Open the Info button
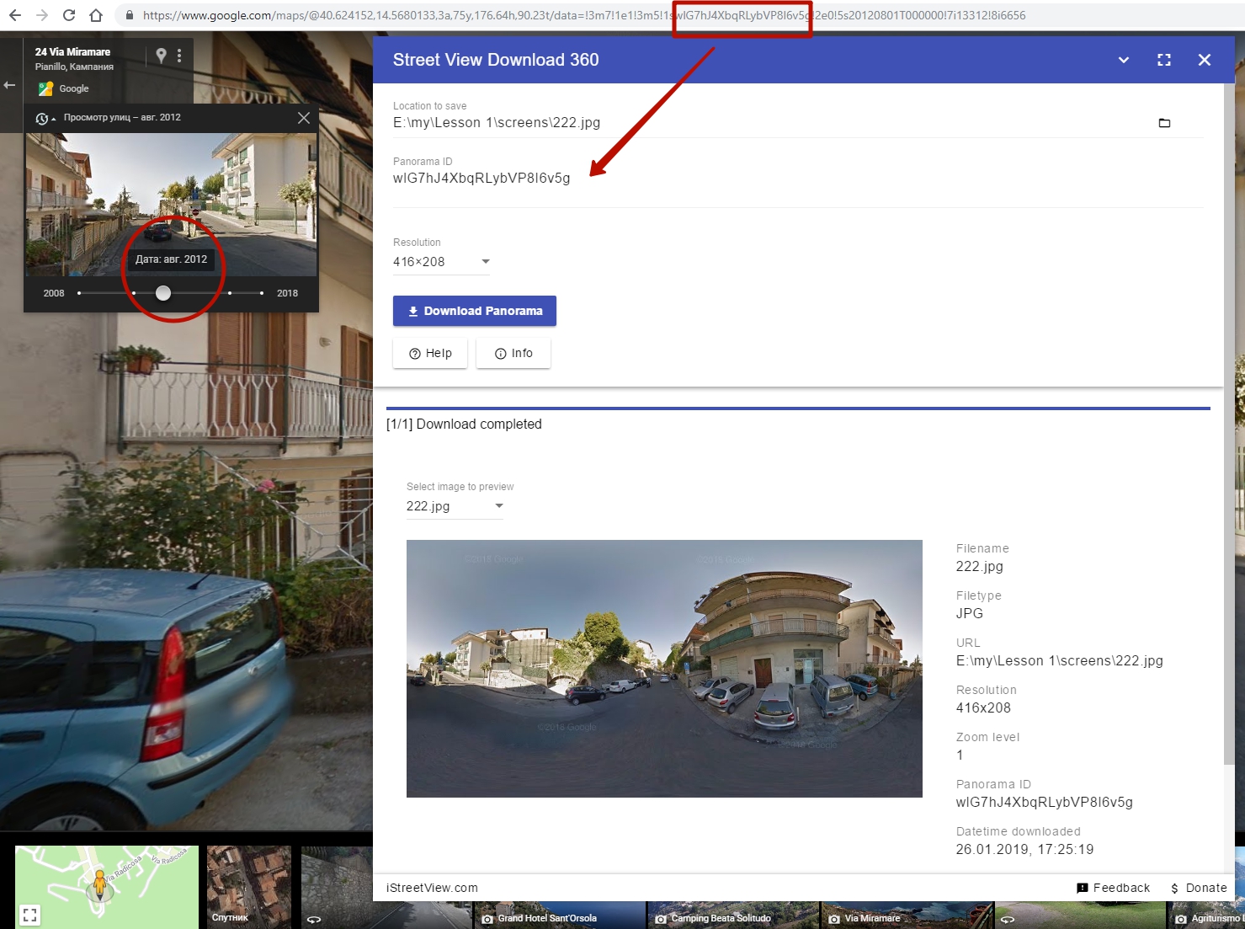The height and width of the screenshot is (929, 1245). click(x=513, y=353)
